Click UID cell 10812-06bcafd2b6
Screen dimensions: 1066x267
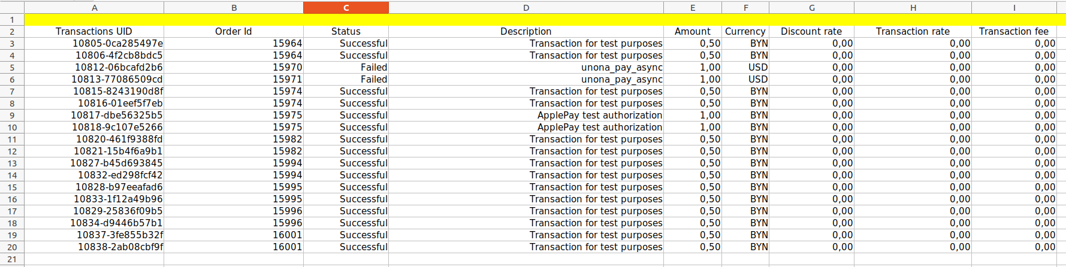coord(119,68)
